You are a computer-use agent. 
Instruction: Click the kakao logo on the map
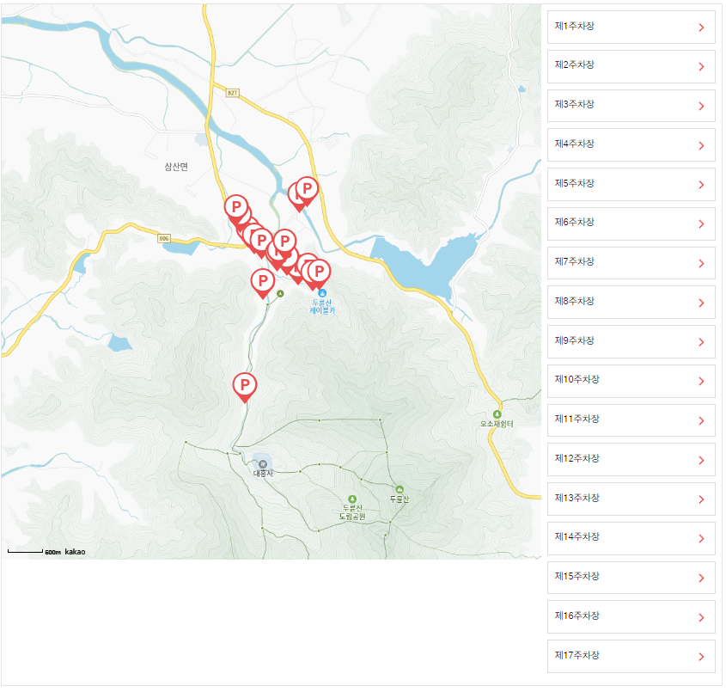75,552
